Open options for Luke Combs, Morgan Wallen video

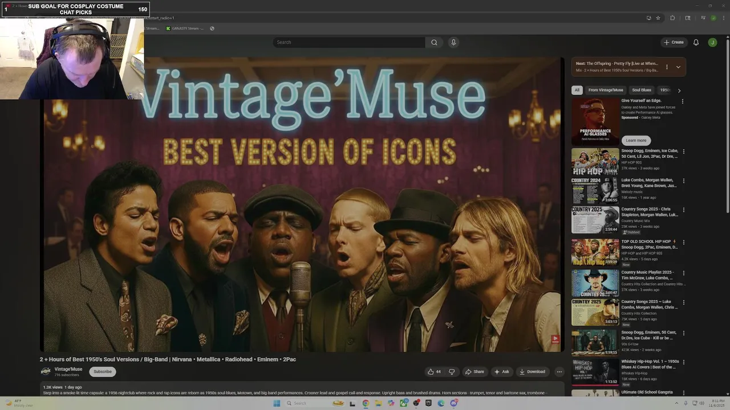683,181
